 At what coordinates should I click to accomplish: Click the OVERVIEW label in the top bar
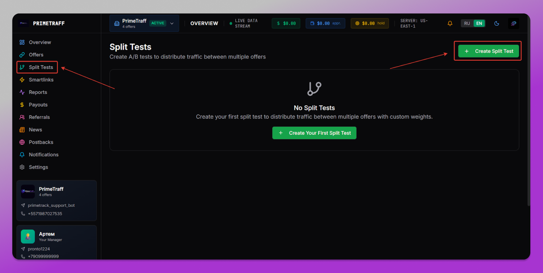(x=204, y=24)
